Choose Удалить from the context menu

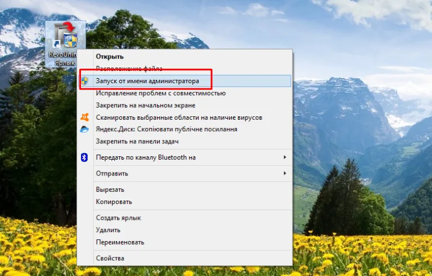pos(184,230)
